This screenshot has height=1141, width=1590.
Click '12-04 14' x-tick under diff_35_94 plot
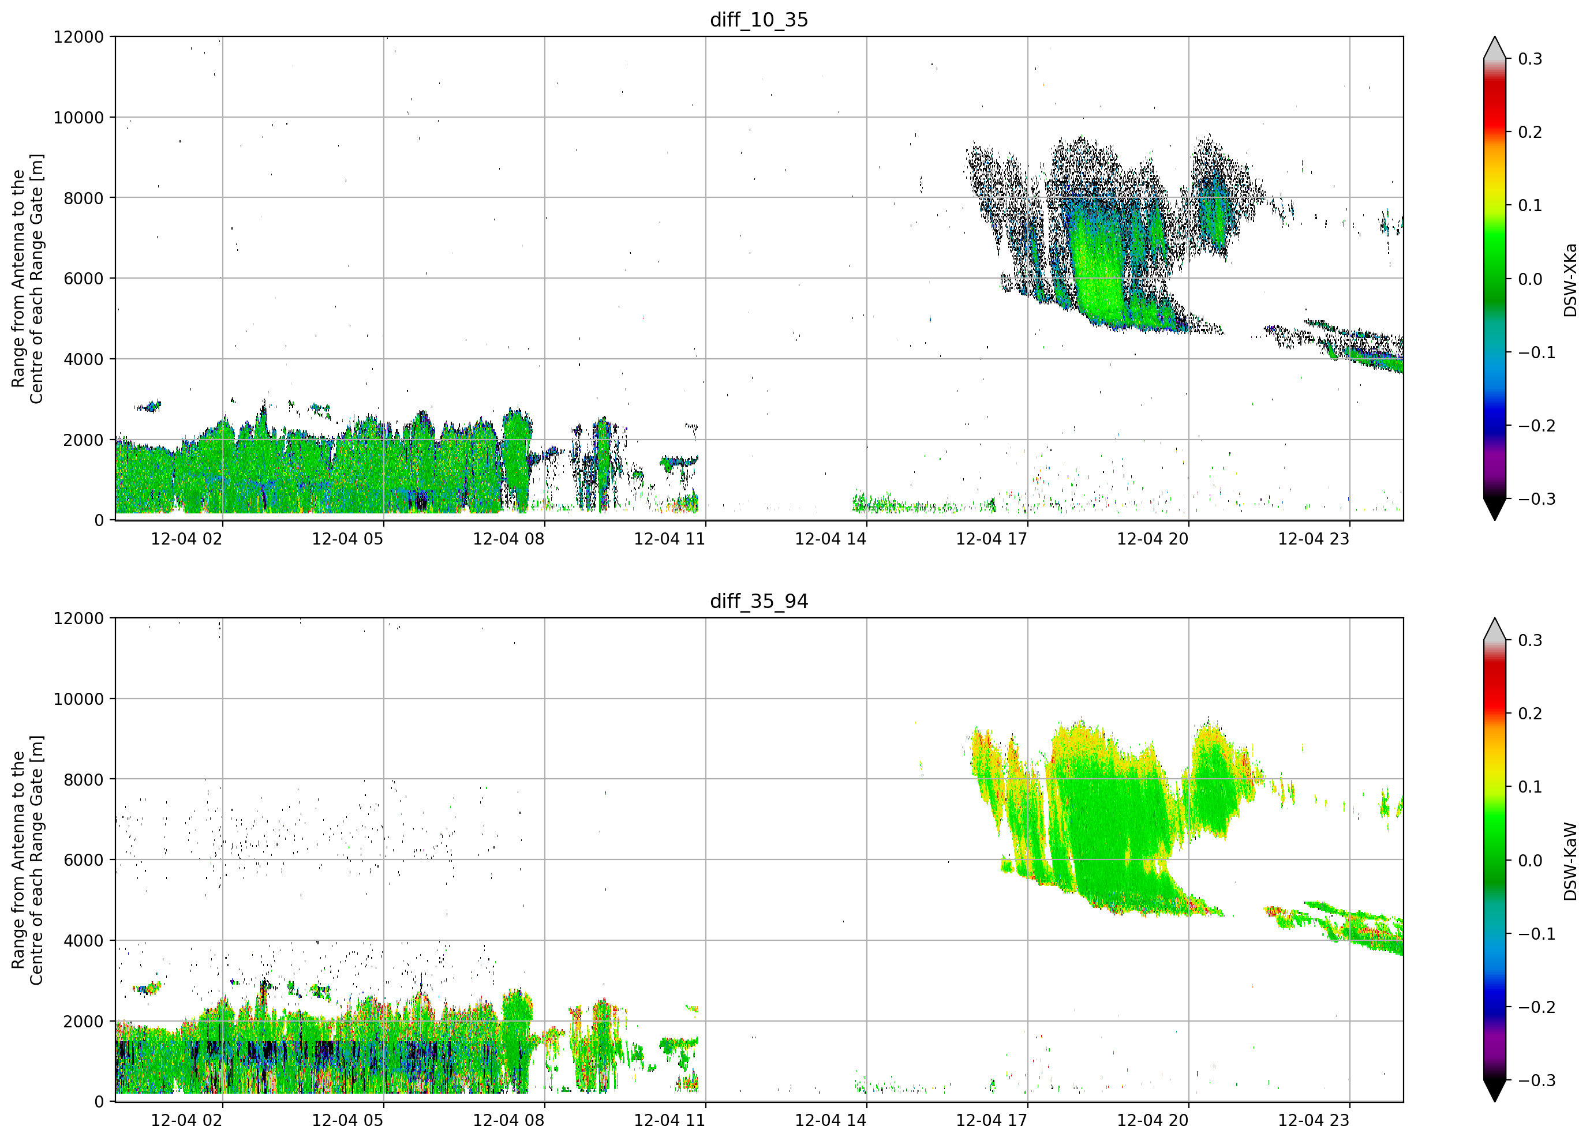(x=830, y=1121)
